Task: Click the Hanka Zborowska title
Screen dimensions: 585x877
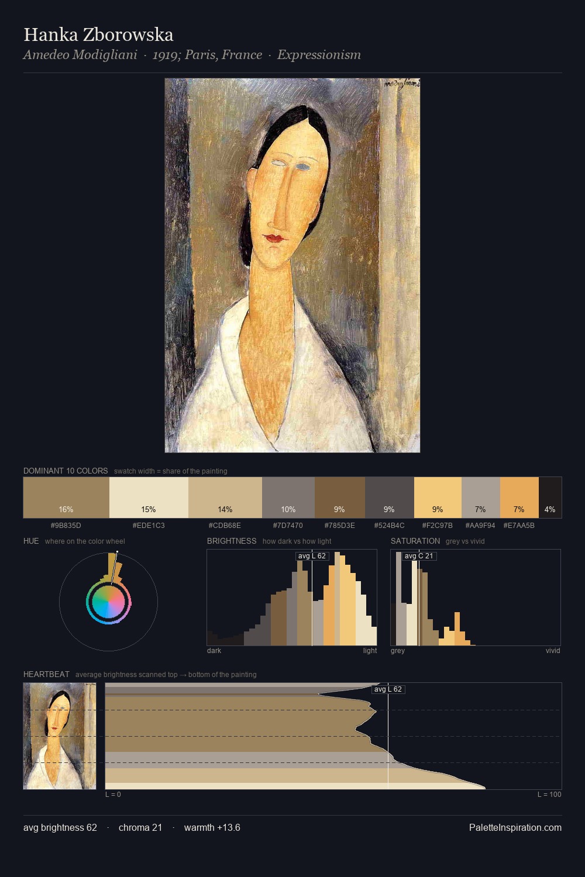Action: click(x=98, y=35)
